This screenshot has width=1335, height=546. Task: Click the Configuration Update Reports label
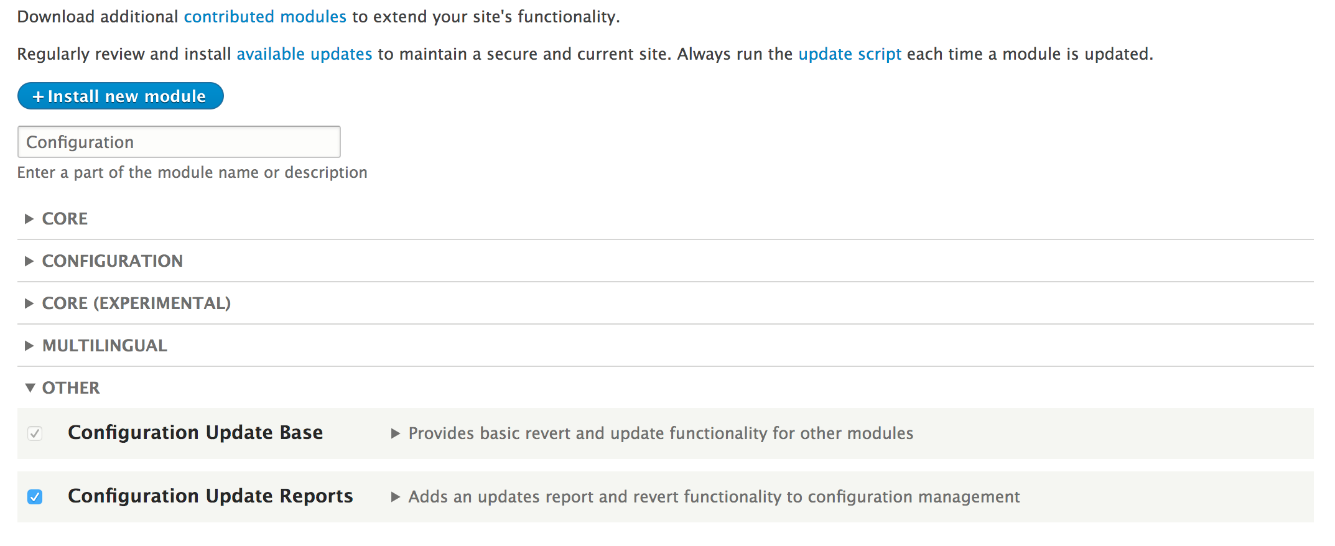pyautogui.click(x=210, y=496)
